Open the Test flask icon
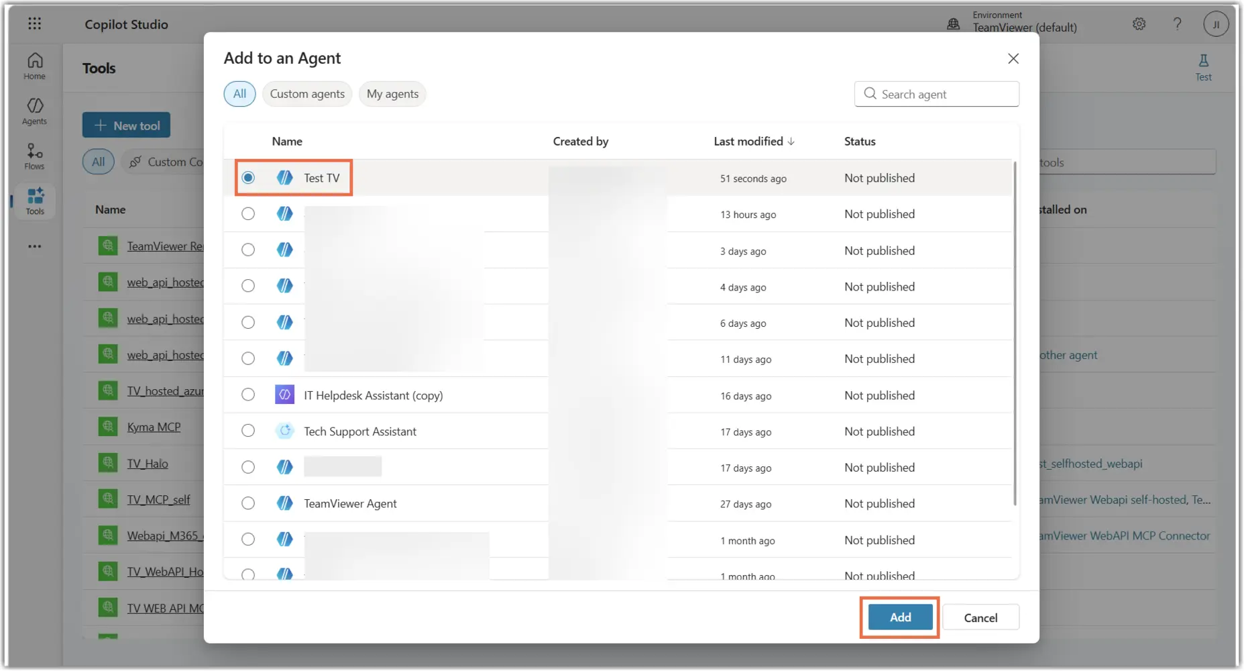 point(1204,68)
